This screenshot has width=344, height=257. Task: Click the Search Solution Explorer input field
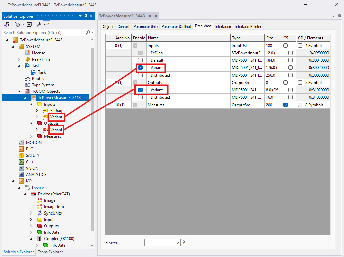coord(44,33)
